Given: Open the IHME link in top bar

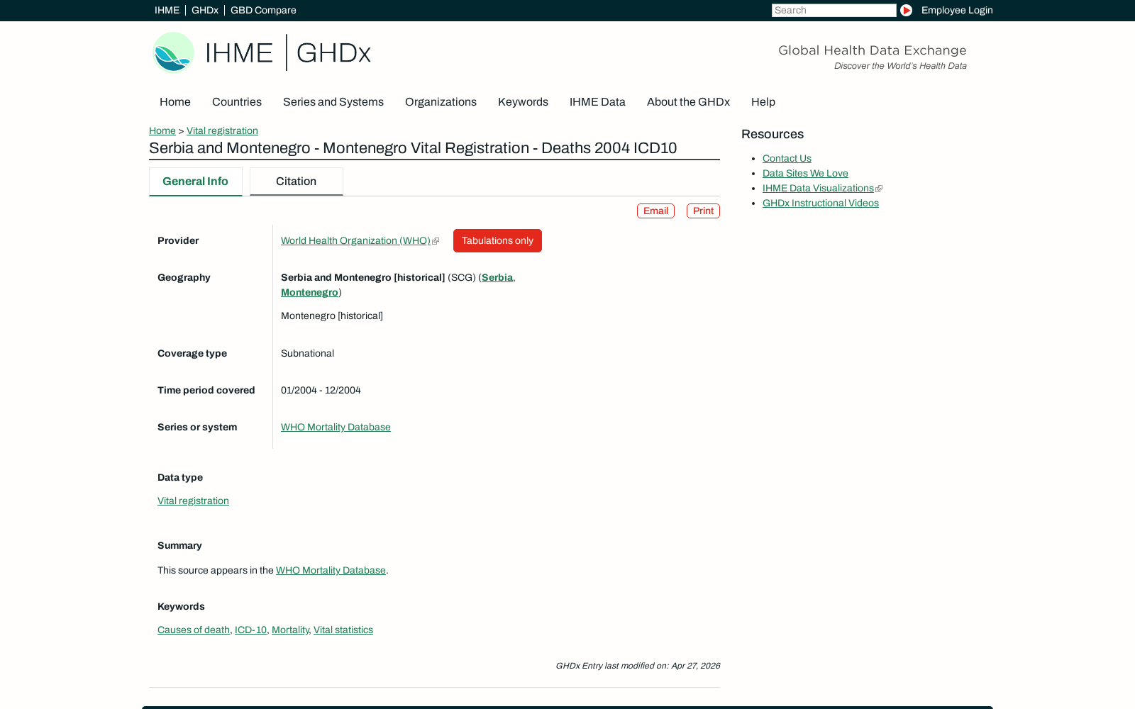Looking at the screenshot, I should pos(167,10).
